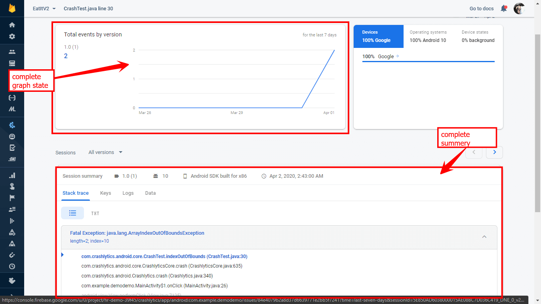Open Project Overview home icon
This screenshot has height=304, width=541.
pos(12,25)
